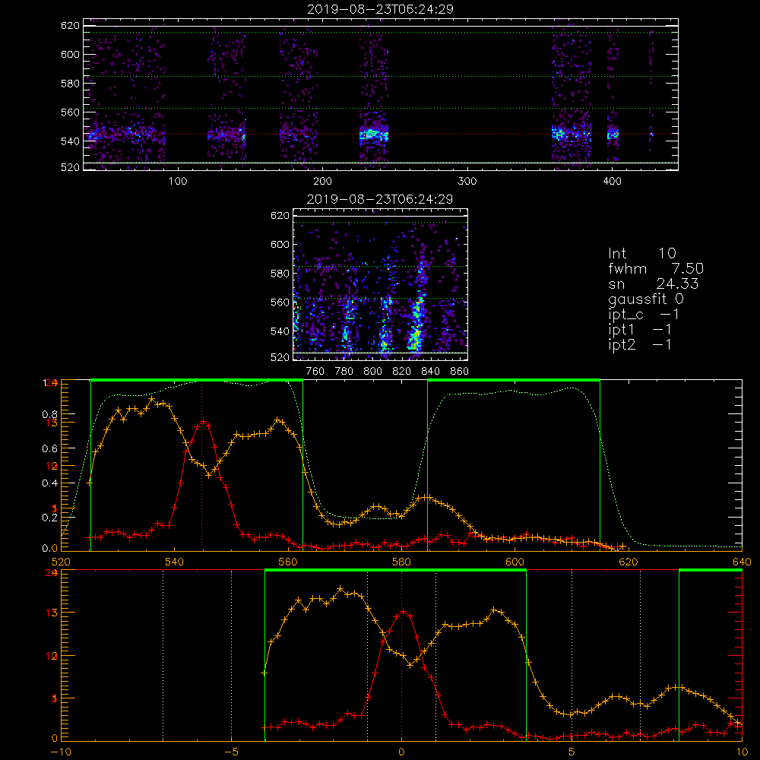Click the red curve peak near 545 in the profile plot
This screenshot has width=760, height=760.
click(203, 422)
